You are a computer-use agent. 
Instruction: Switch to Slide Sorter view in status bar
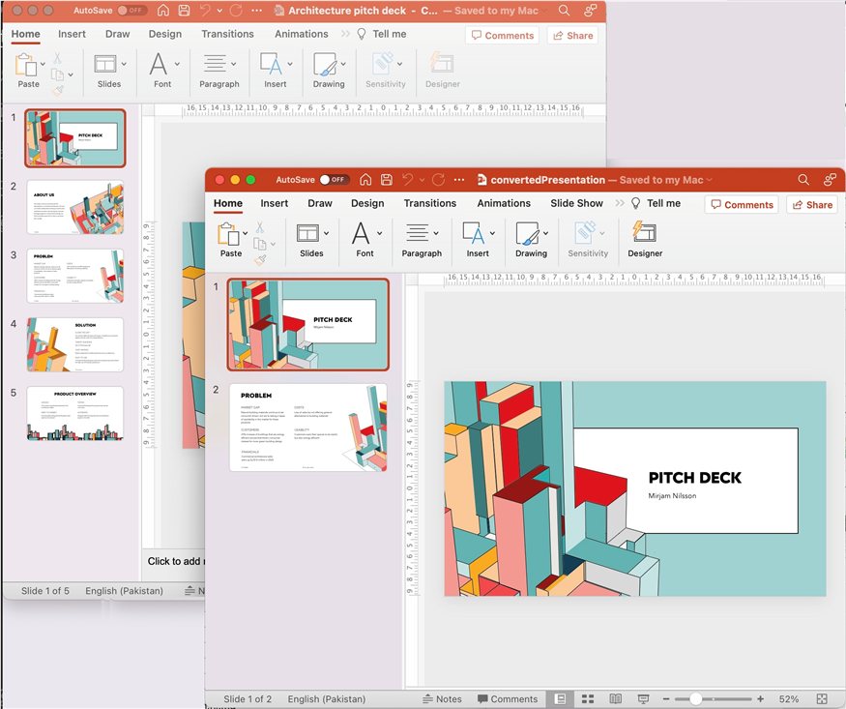(587, 698)
